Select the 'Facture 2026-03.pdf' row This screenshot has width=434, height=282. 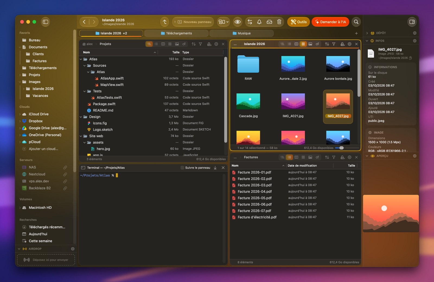click(295, 185)
